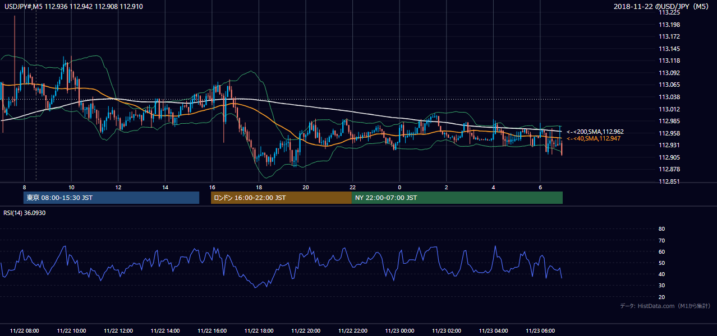Click price axis value 112.958
The height and width of the screenshot is (336, 717).
tap(669, 133)
